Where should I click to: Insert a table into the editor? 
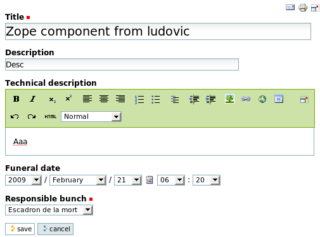279,99
